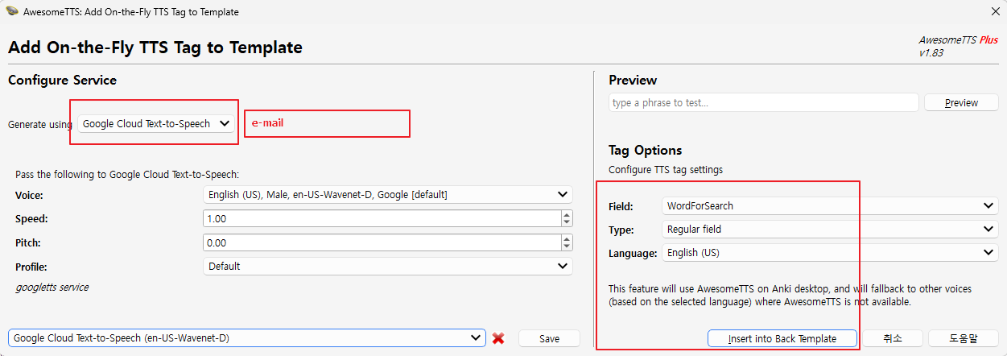Click the Preview button
Image resolution: width=1007 pixels, height=356 pixels.
[961, 102]
